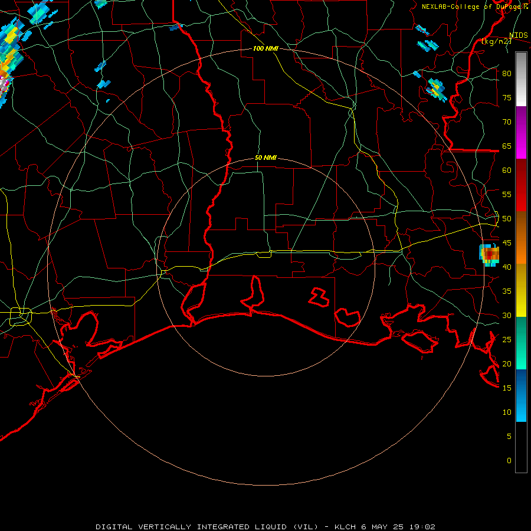The height and width of the screenshot is (531, 531).
Task: Pick the blue segment of the VIL color scale
Action: tap(521, 395)
